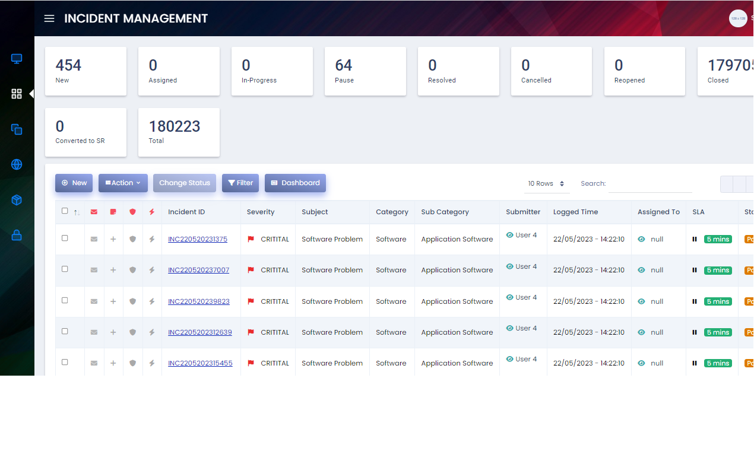Select the Pause status card showing 64
Screen dimensions: 754x451
point(365,71)
